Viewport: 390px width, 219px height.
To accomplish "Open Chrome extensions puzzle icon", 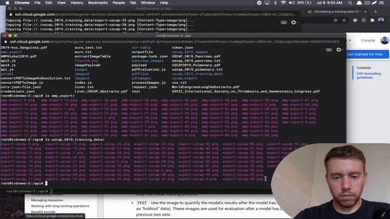I will click(x=372, y=20).
